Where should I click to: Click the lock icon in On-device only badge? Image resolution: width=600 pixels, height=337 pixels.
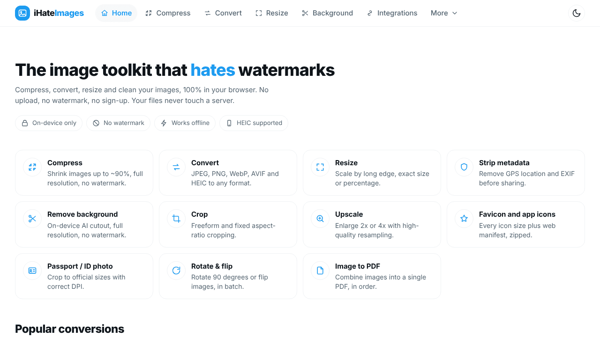pyautogui.click(x=25, y=123)
